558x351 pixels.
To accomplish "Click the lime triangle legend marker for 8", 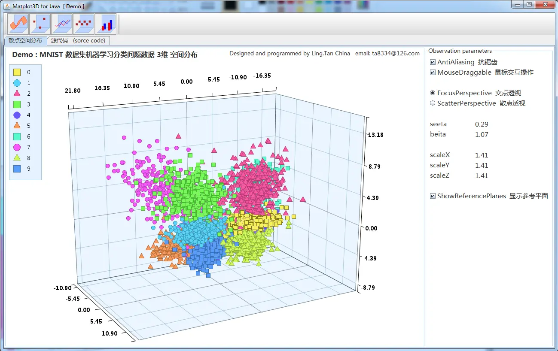I will [x=17, y=158].
